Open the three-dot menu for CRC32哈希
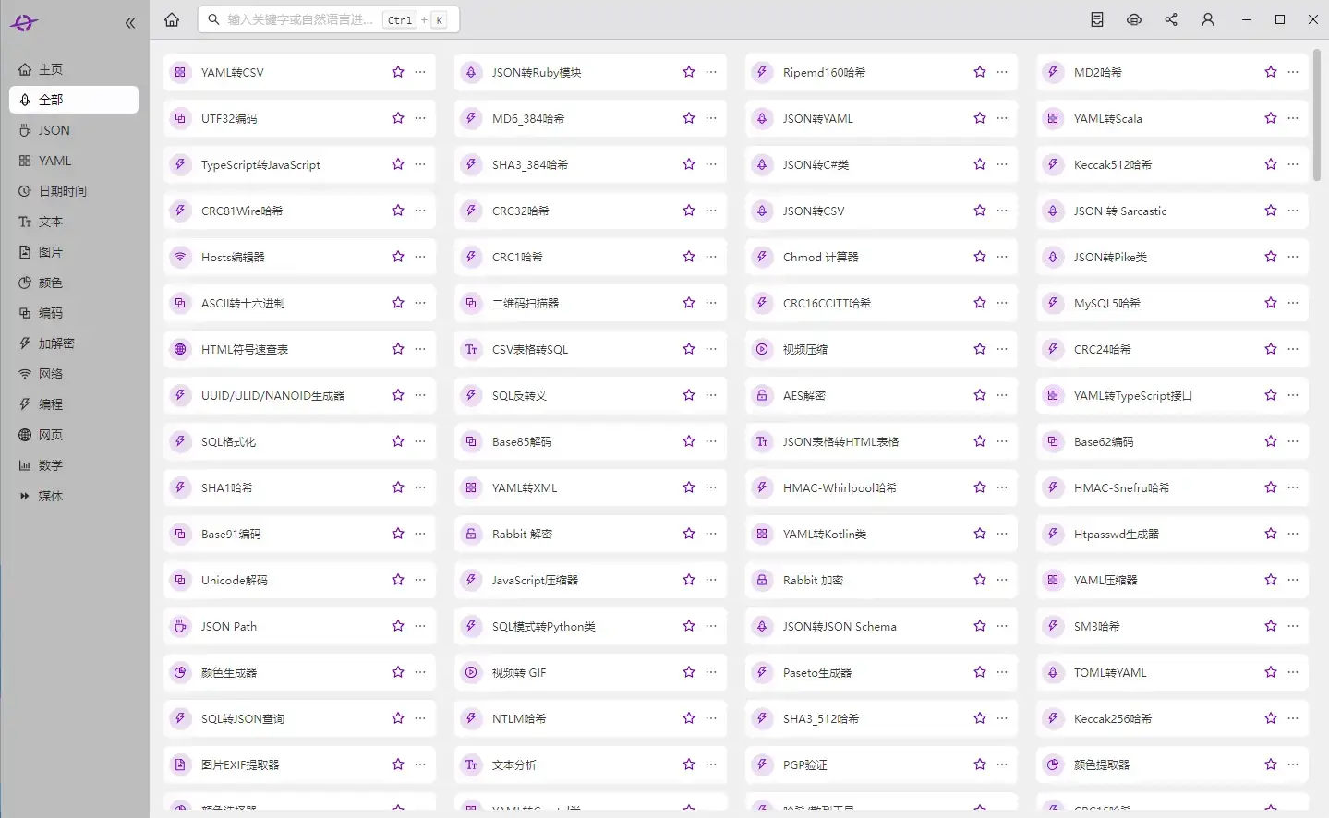 [x=711, y=211]
